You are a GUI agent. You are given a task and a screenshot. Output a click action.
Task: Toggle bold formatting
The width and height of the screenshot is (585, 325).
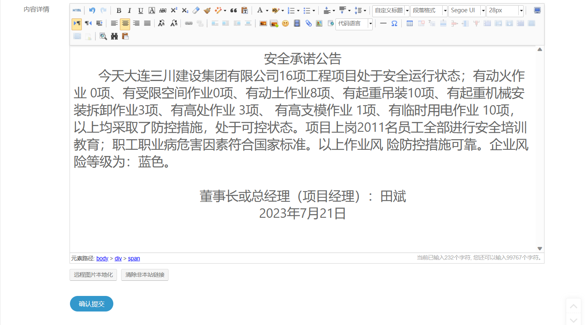coord(119,11)
